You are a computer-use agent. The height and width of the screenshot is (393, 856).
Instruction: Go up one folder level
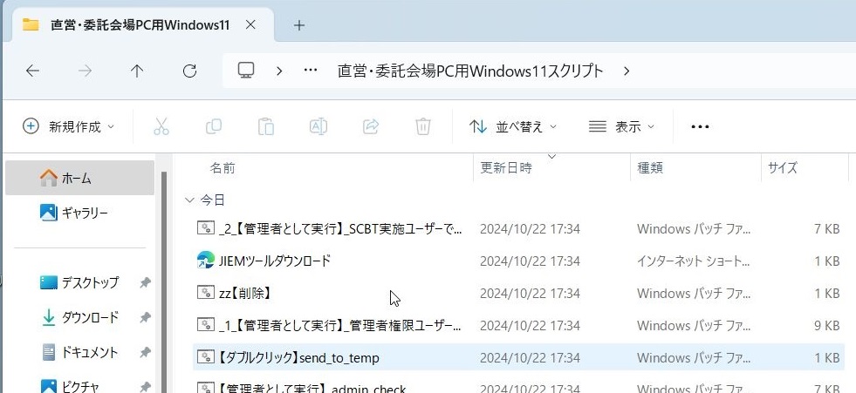tap(136, 71)
